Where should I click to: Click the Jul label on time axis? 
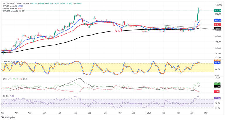(x=59, y=113)
